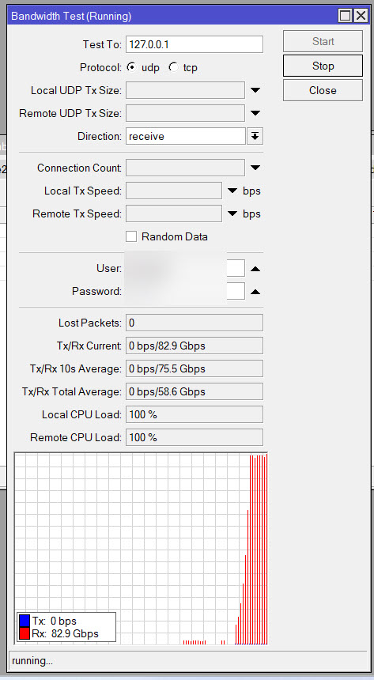The height and width of the screenshot is (680, 374).
Task: Open the Direction dropdown list
Action: (x=255, y=136)
